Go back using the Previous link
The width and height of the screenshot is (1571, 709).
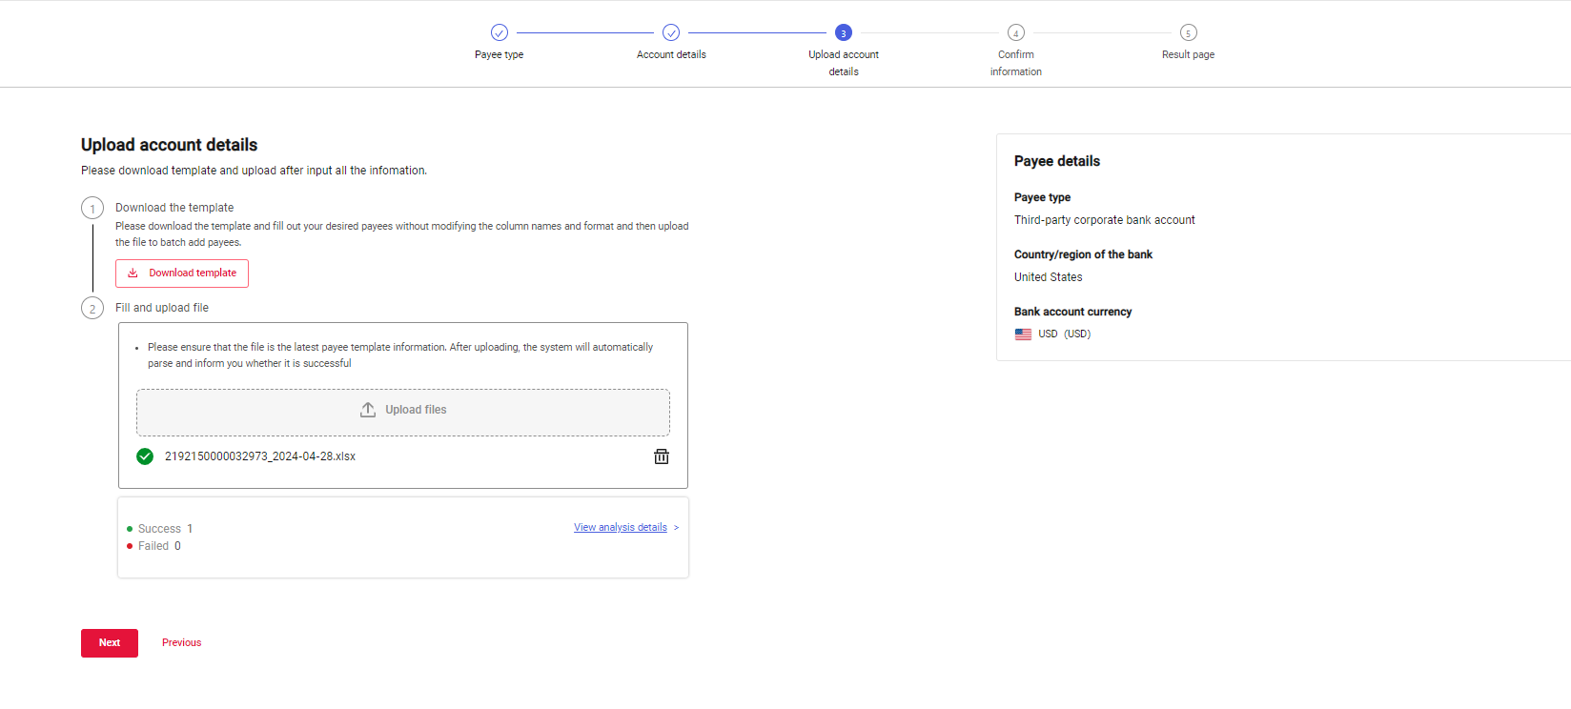[181, 643]
